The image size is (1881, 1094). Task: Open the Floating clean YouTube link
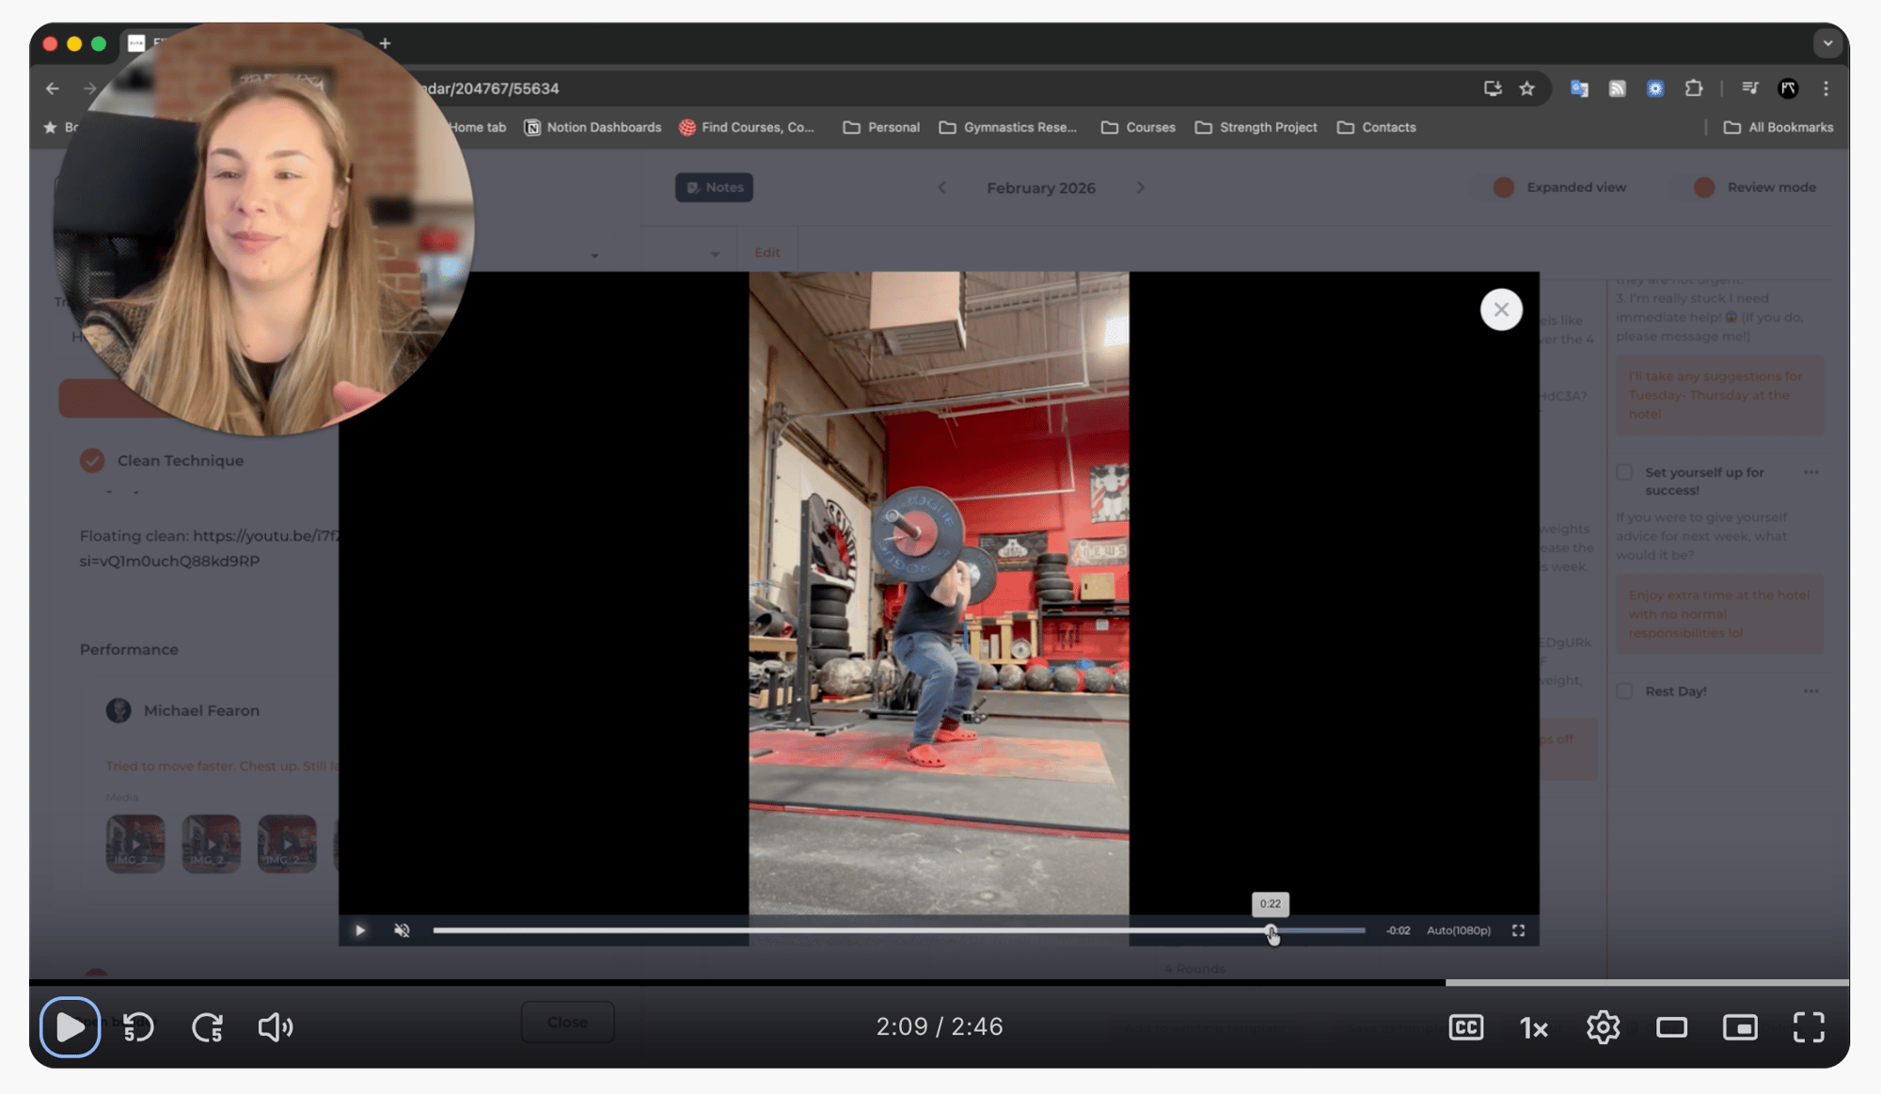(x=266, y=535)
